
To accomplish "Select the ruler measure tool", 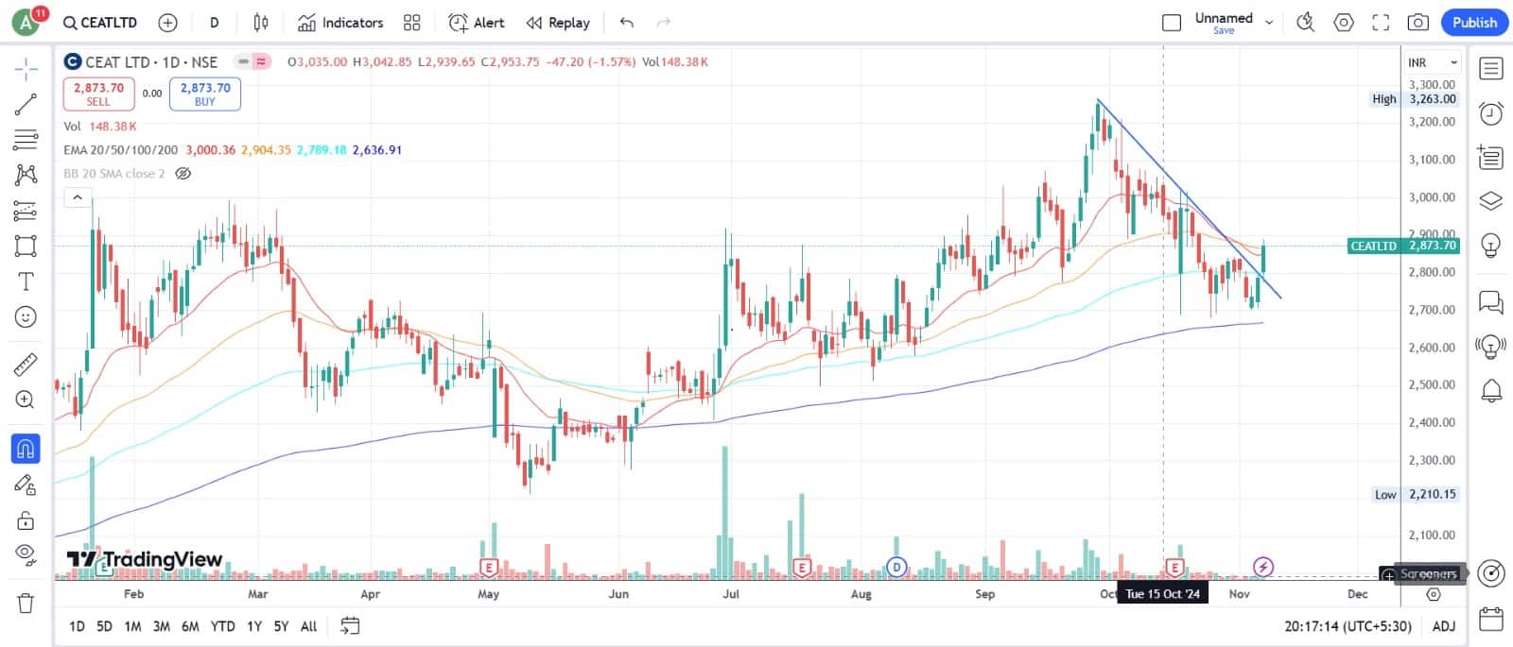I will [x=26, y=364].
